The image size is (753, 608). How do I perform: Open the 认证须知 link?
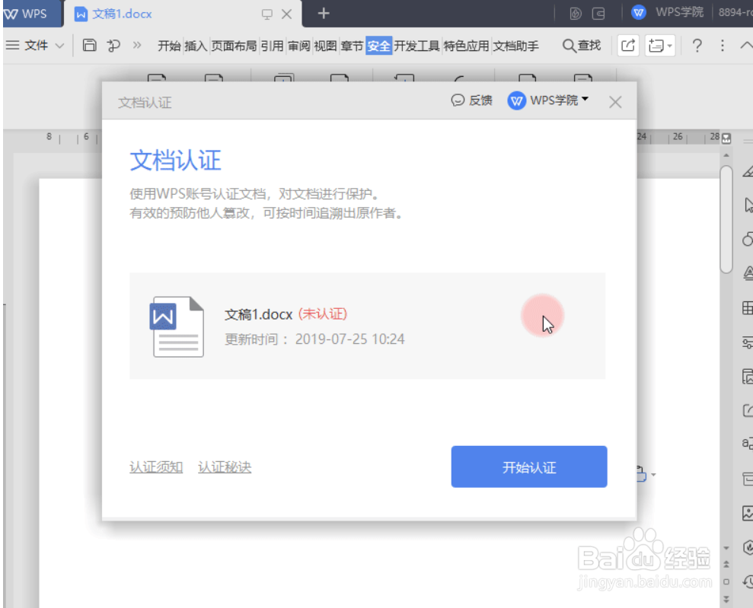(156, 467)
